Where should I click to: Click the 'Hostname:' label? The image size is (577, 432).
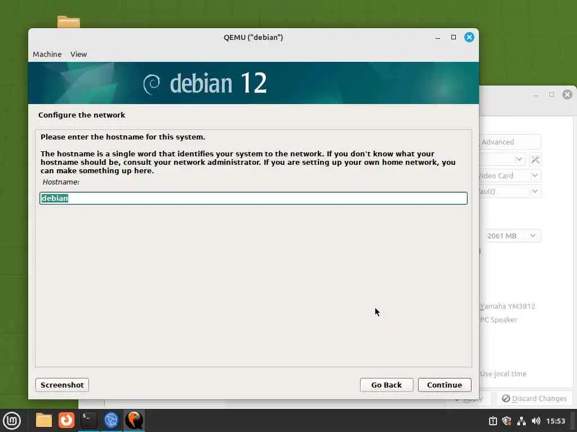click(x=61, y=182)
